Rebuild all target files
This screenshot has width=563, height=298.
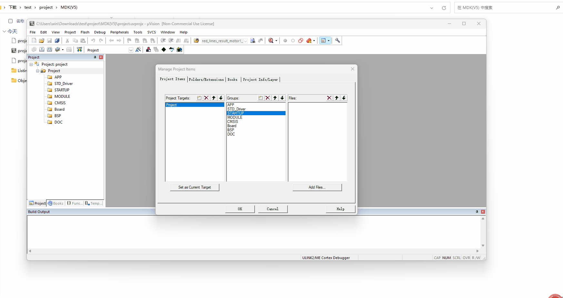coord(49,49)
